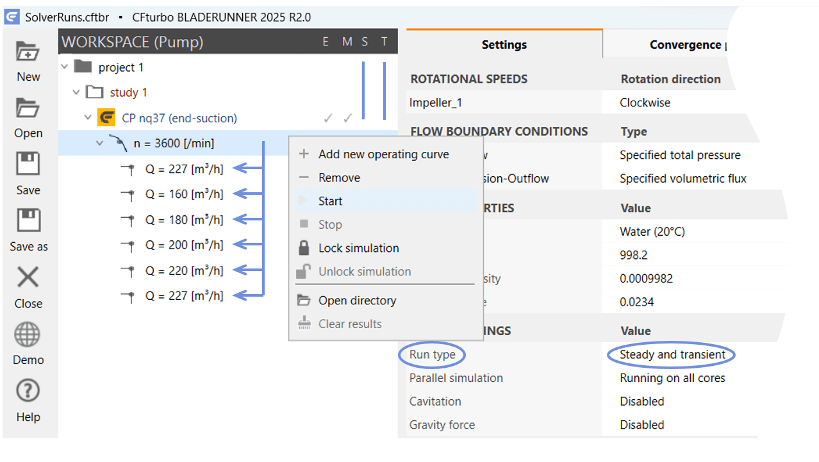Screen dimensions: 819x462
Task: Click the E column checkmark of CP nq37
Action: click(x=327, y=118)
